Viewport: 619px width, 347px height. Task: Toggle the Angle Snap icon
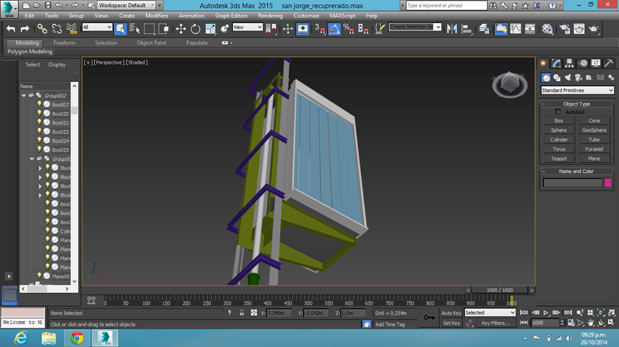click(334, 28)
